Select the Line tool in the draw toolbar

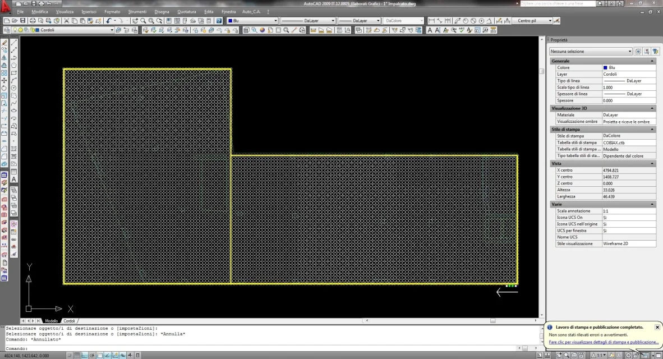[x=14, y=42]
